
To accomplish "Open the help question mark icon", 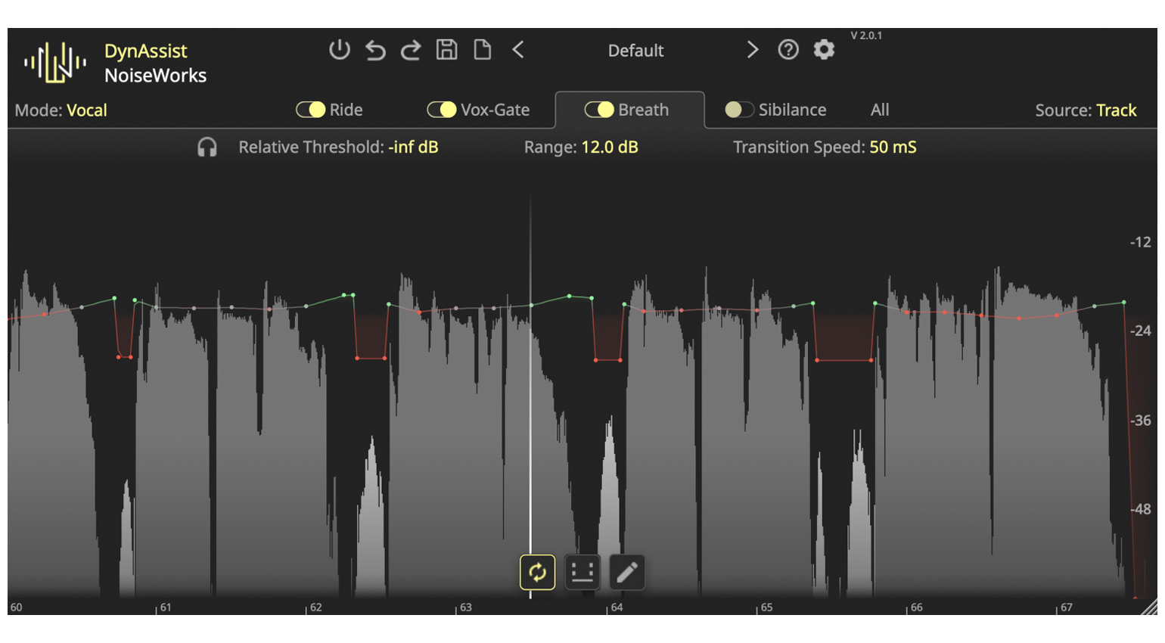I will [x=788, y=50].
